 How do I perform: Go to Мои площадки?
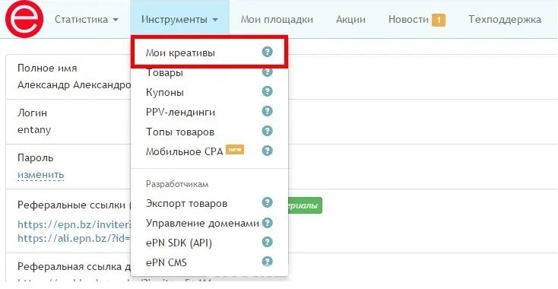click(277, 19)
